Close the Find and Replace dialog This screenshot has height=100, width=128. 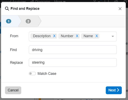point(120,9)
